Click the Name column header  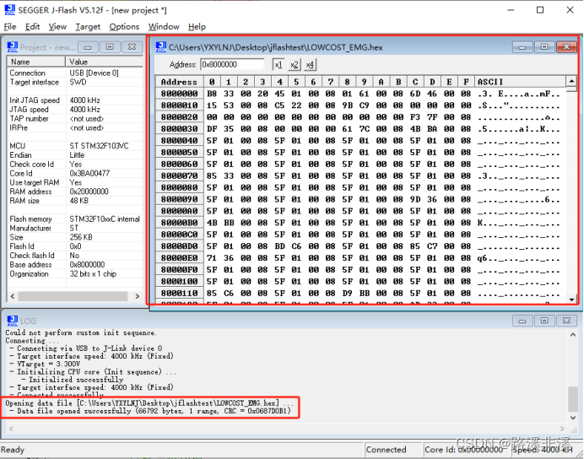click(36, 62)
